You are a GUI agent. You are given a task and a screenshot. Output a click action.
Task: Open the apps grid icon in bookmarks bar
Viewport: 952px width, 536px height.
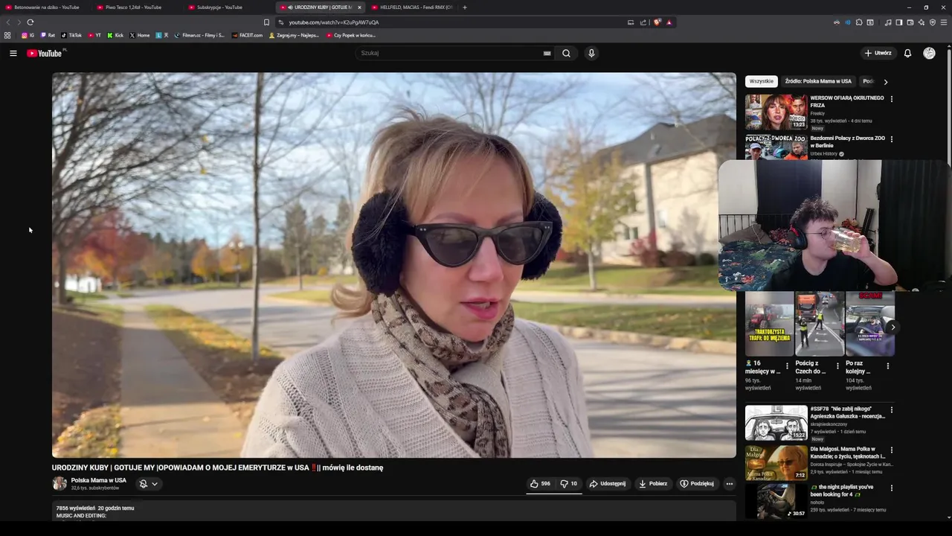point(7,35)
